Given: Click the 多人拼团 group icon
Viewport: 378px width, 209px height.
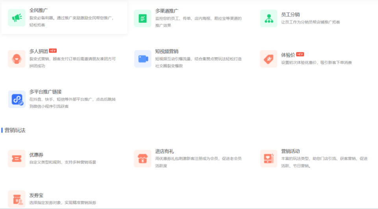Looking at the screenshot, I should 17,59.
